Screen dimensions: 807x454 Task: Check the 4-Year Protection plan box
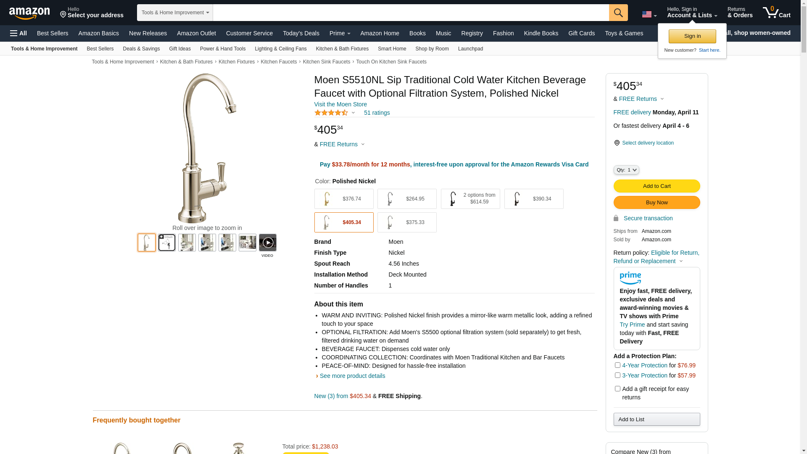click(x=617, y=365)
